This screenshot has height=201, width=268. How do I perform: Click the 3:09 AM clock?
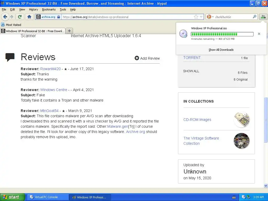258,197
